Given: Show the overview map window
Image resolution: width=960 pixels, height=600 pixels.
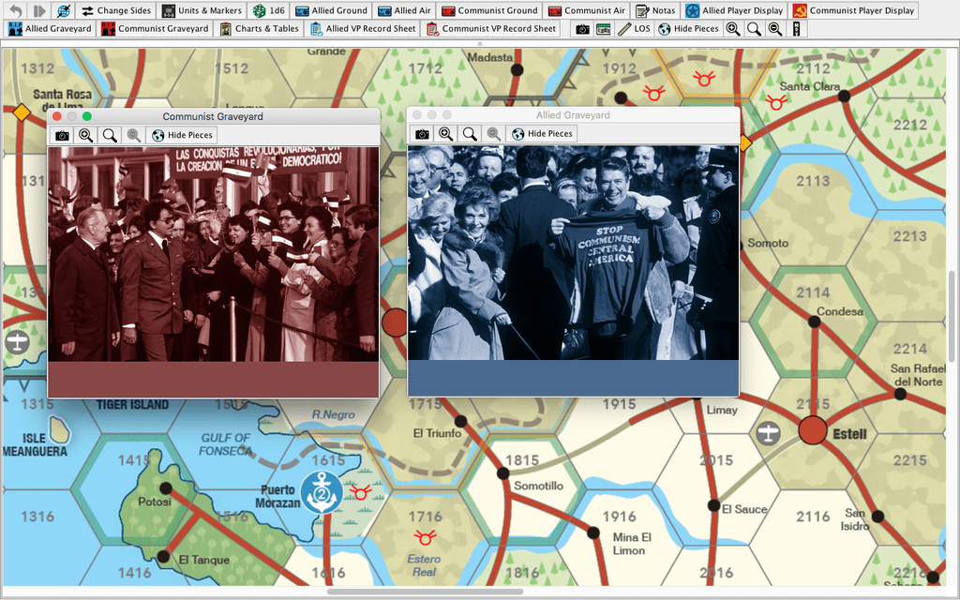Looking at the screenshot, I should pyautogui.click(x=603, y=29).
